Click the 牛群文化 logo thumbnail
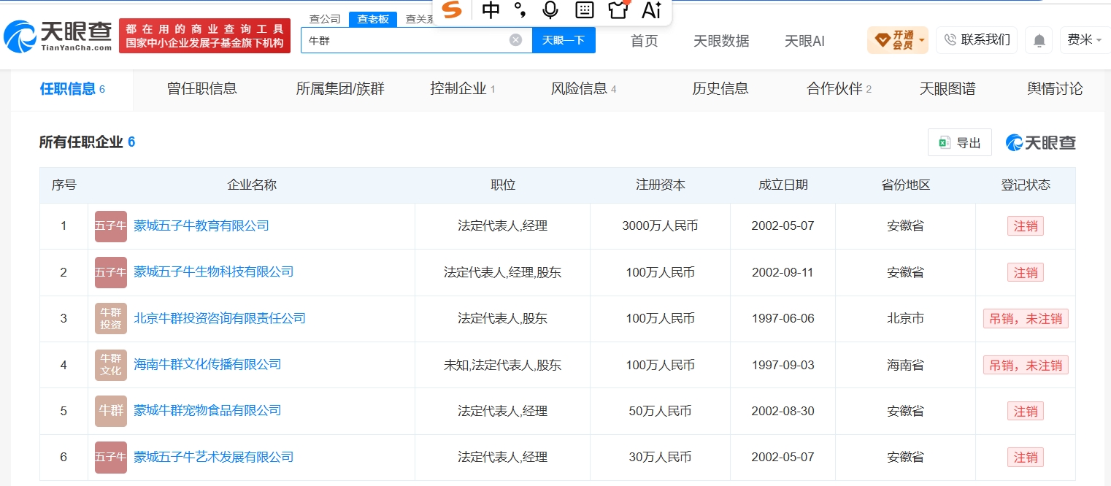This screenshot has height=486, width=1111. (x=111, y=365)
